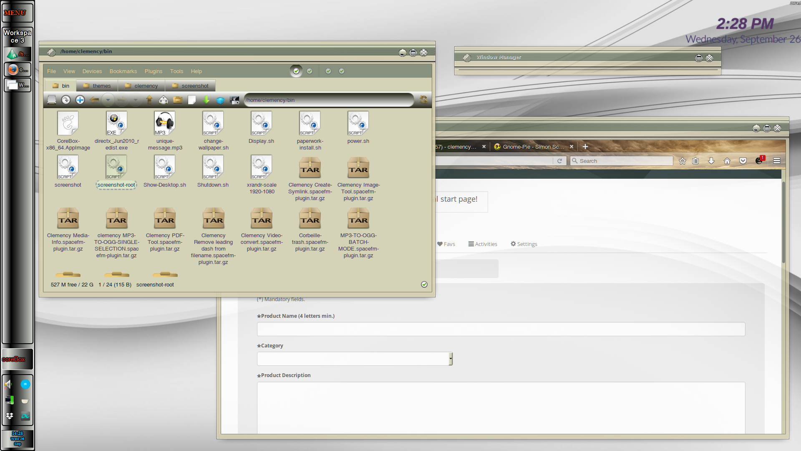Open the Help menu
The height and width of the screenshot is (451, 801).
click(x=196, y=71)
